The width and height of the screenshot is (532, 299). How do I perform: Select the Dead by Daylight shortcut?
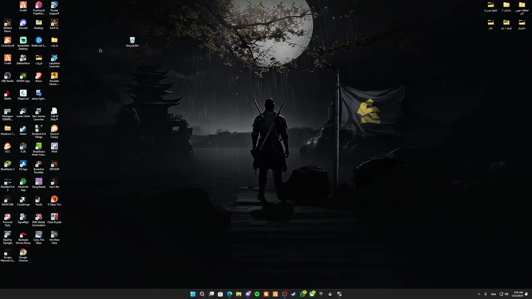pos(7,238)
